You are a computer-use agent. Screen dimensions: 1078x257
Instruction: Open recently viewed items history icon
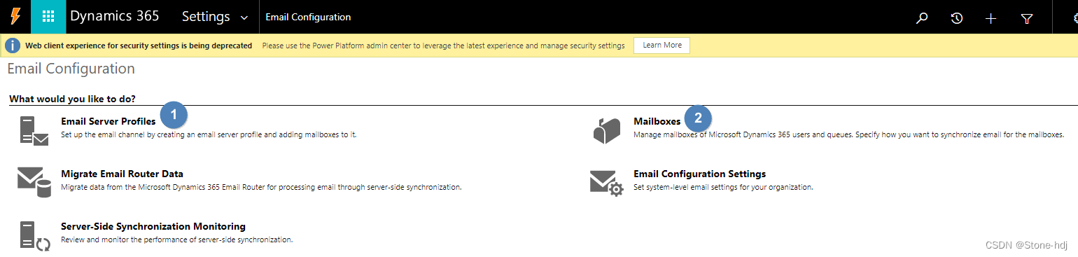[x=956, y=18]
